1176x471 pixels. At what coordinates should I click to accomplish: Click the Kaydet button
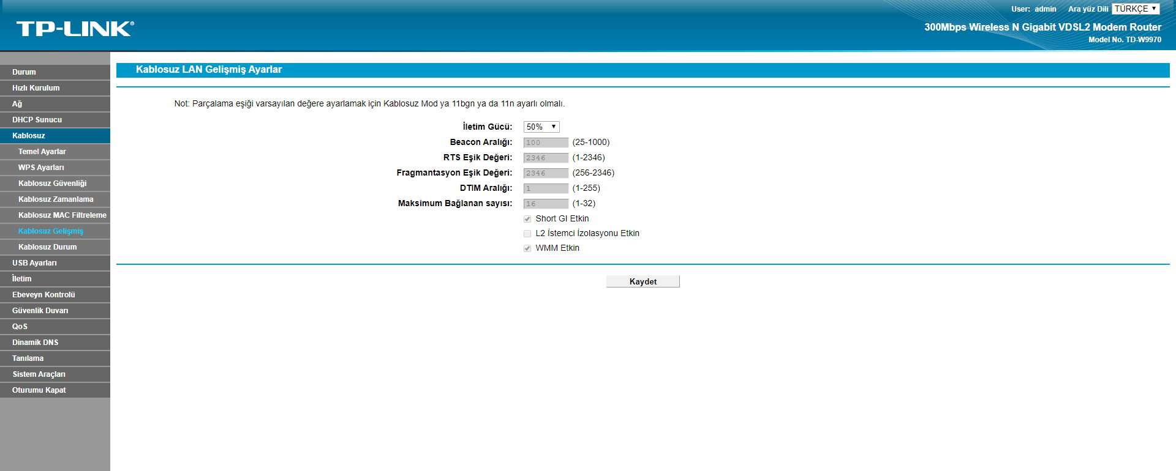(643, 281)
